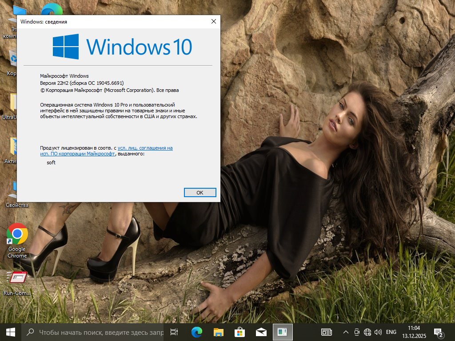Open News and Interests taskbar widget
455x341 pixels.
[x=327, y=332]
